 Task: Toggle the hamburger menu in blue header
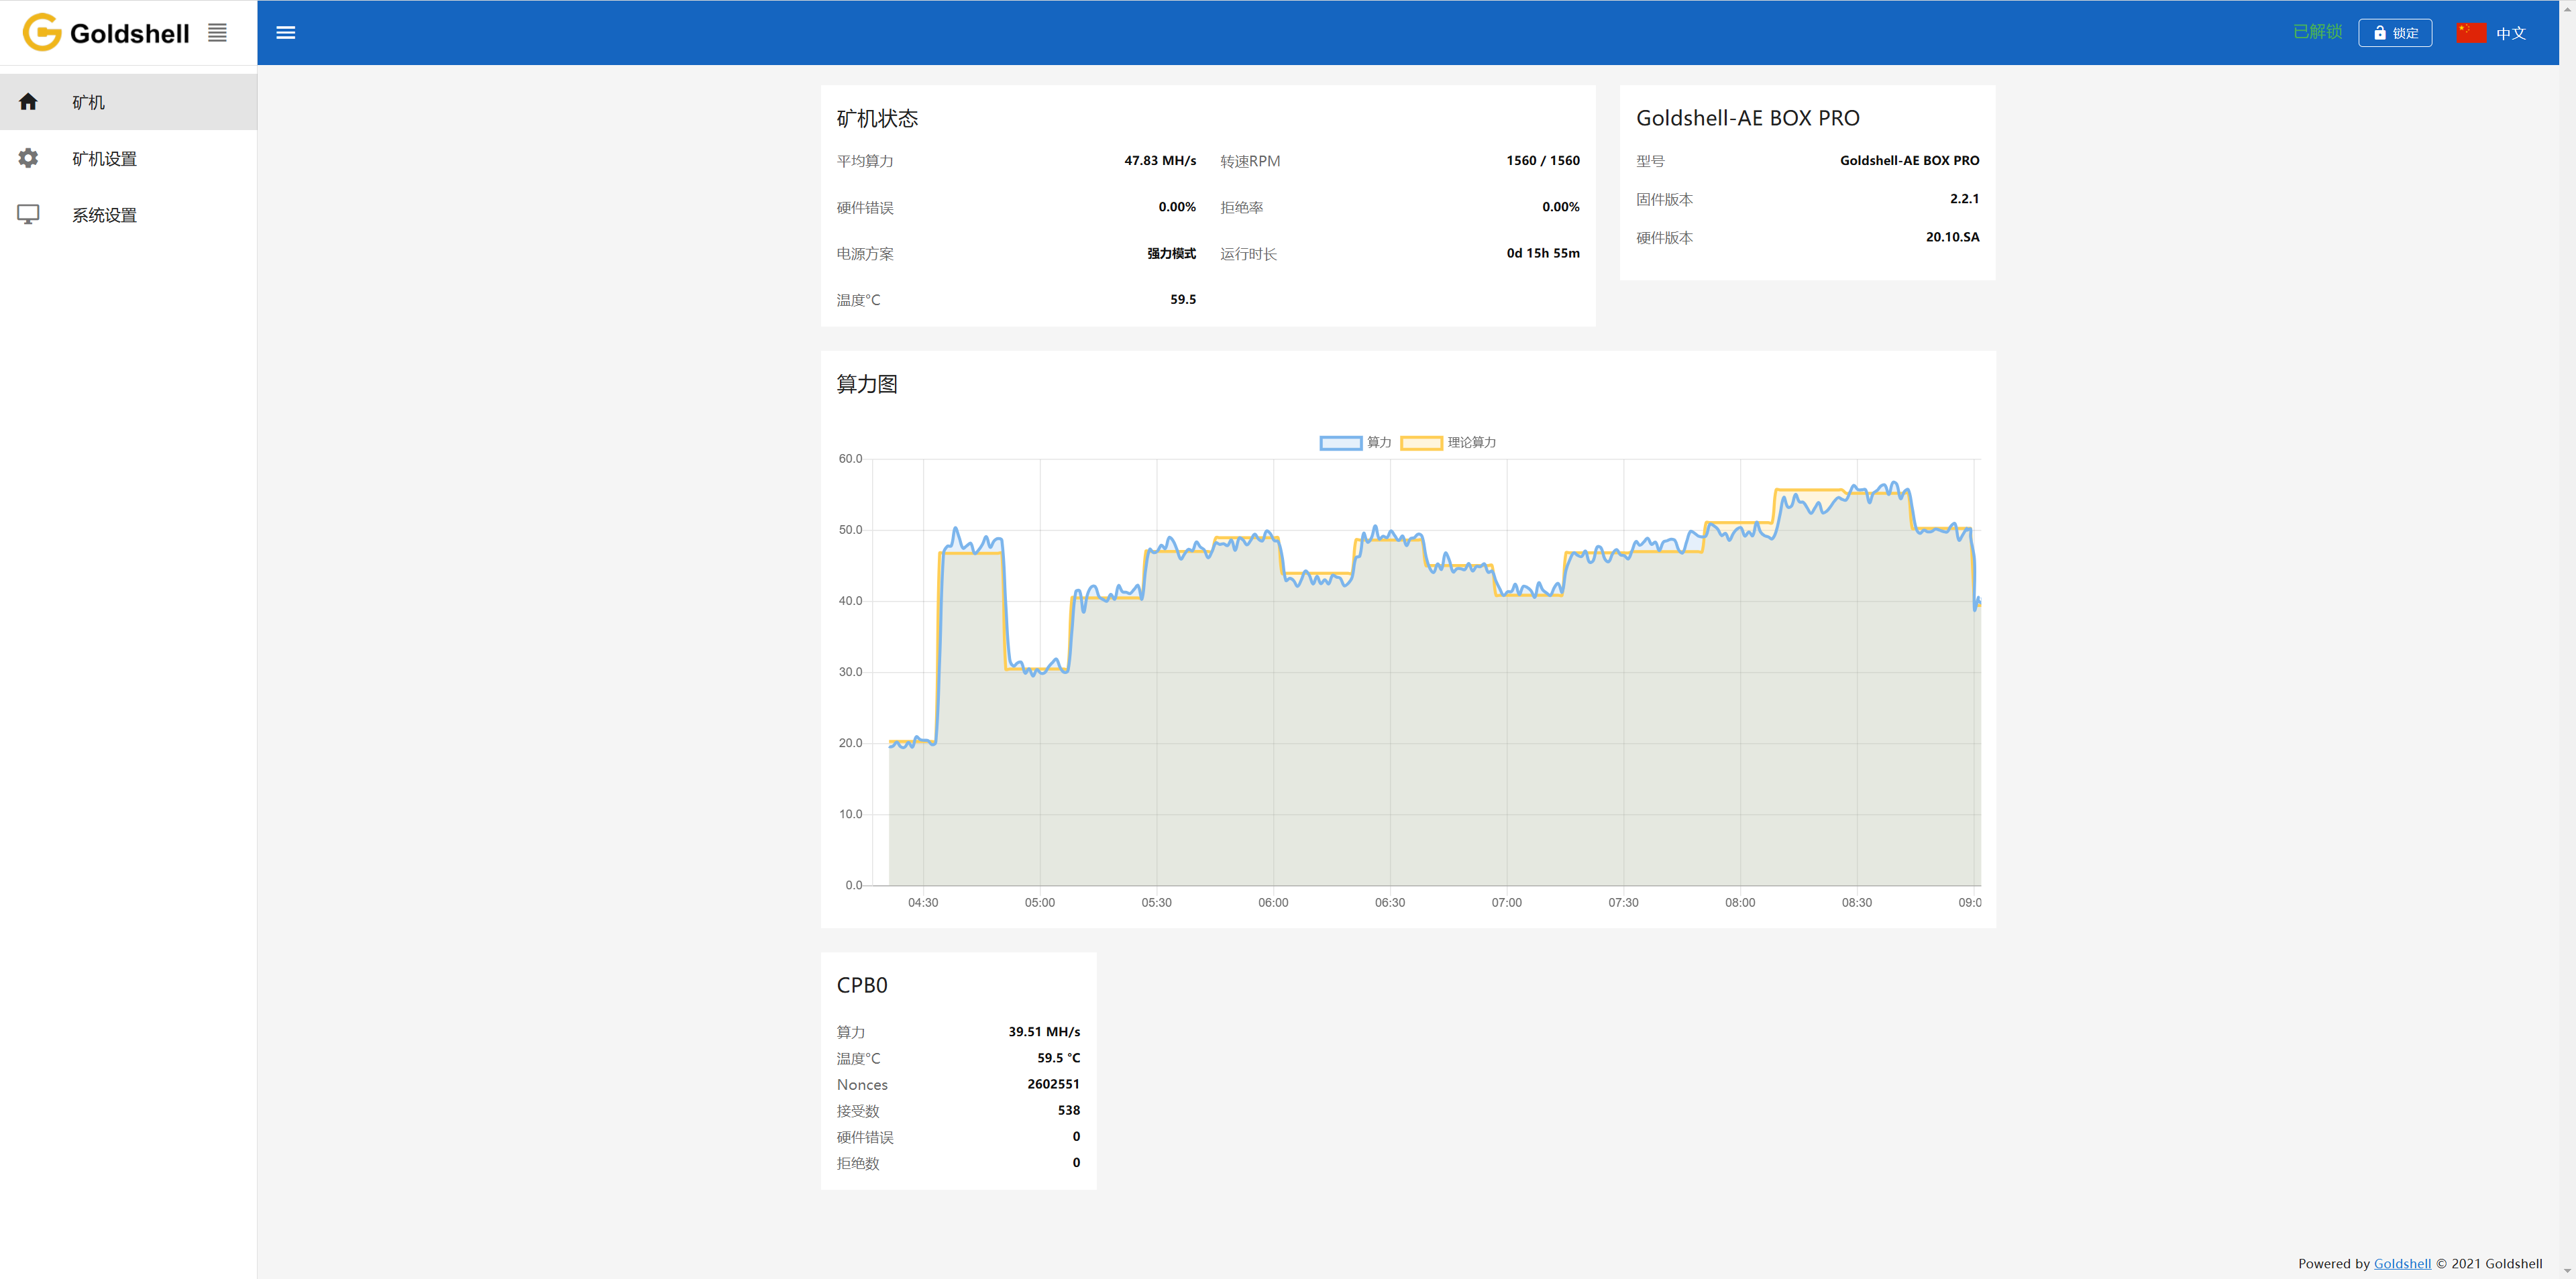point(285,33)
